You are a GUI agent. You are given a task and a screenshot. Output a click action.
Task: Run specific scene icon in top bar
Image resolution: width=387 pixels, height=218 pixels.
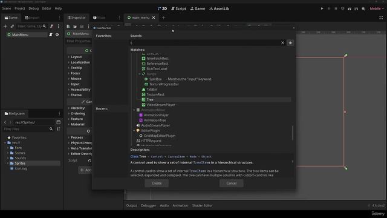click(356, 8)
